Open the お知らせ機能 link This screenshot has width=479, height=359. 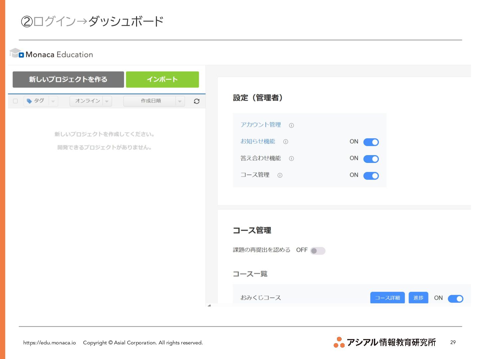258,141
